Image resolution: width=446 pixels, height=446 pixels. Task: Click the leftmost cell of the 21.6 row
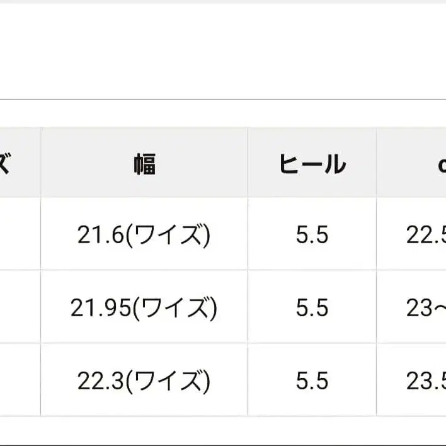click(19, 235)
